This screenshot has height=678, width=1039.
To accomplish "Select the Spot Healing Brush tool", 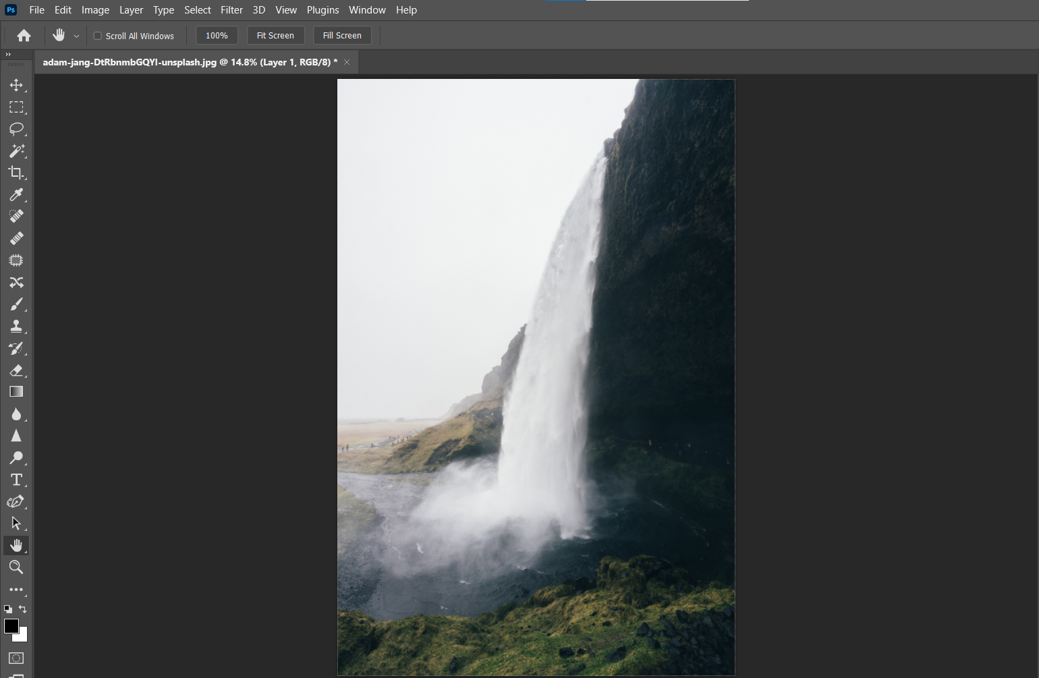I will (16, 216).
